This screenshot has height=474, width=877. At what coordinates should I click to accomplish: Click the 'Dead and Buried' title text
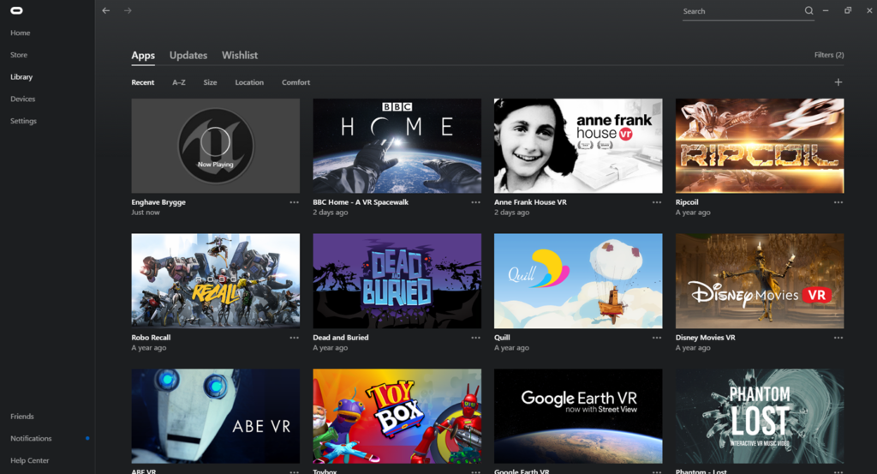pyautogui.click(x=341, y=338)
